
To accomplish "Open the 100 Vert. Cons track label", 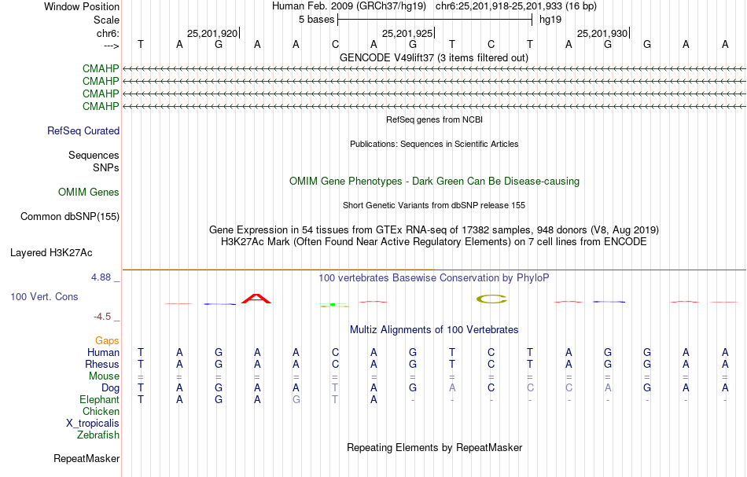I will (x=44, y=297).
